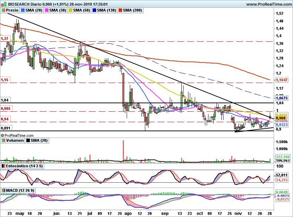Image resolution: width=293 pixels, height=217 pixels.
Task: Click the red-orange swatch of SMA (200)
Action: (x=120, y=10)
